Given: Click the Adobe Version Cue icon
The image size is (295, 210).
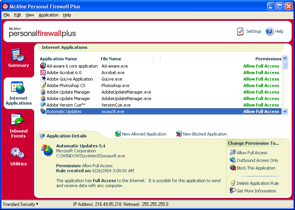Looking at the screenshot, I should click(x=43, y=105).
